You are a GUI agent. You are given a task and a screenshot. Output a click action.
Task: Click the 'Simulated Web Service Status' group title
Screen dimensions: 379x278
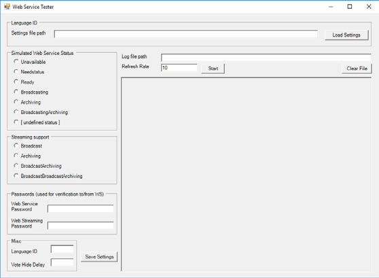tap(42, 53)
